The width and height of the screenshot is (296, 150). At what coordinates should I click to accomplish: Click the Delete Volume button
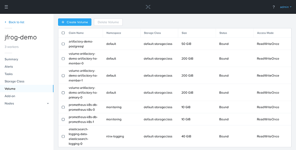tap(108, 22)
